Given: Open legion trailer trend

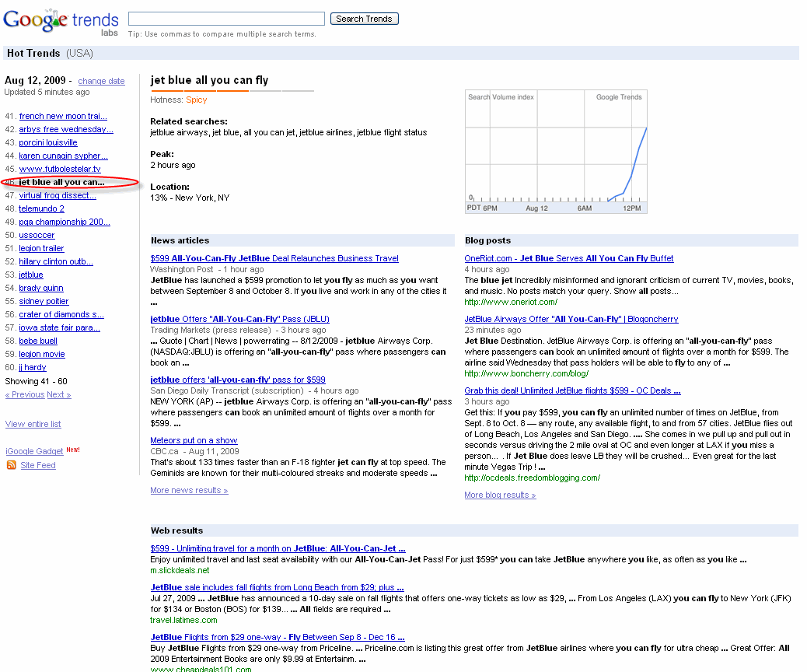Looking at the screenshot, I should pyautogui.click(x=41, y=248).
